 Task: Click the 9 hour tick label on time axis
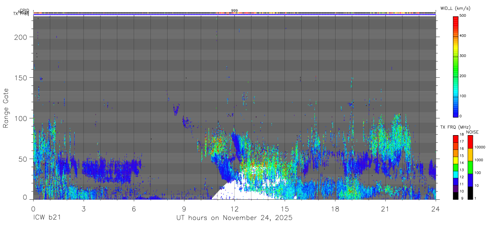click(184, 209)
